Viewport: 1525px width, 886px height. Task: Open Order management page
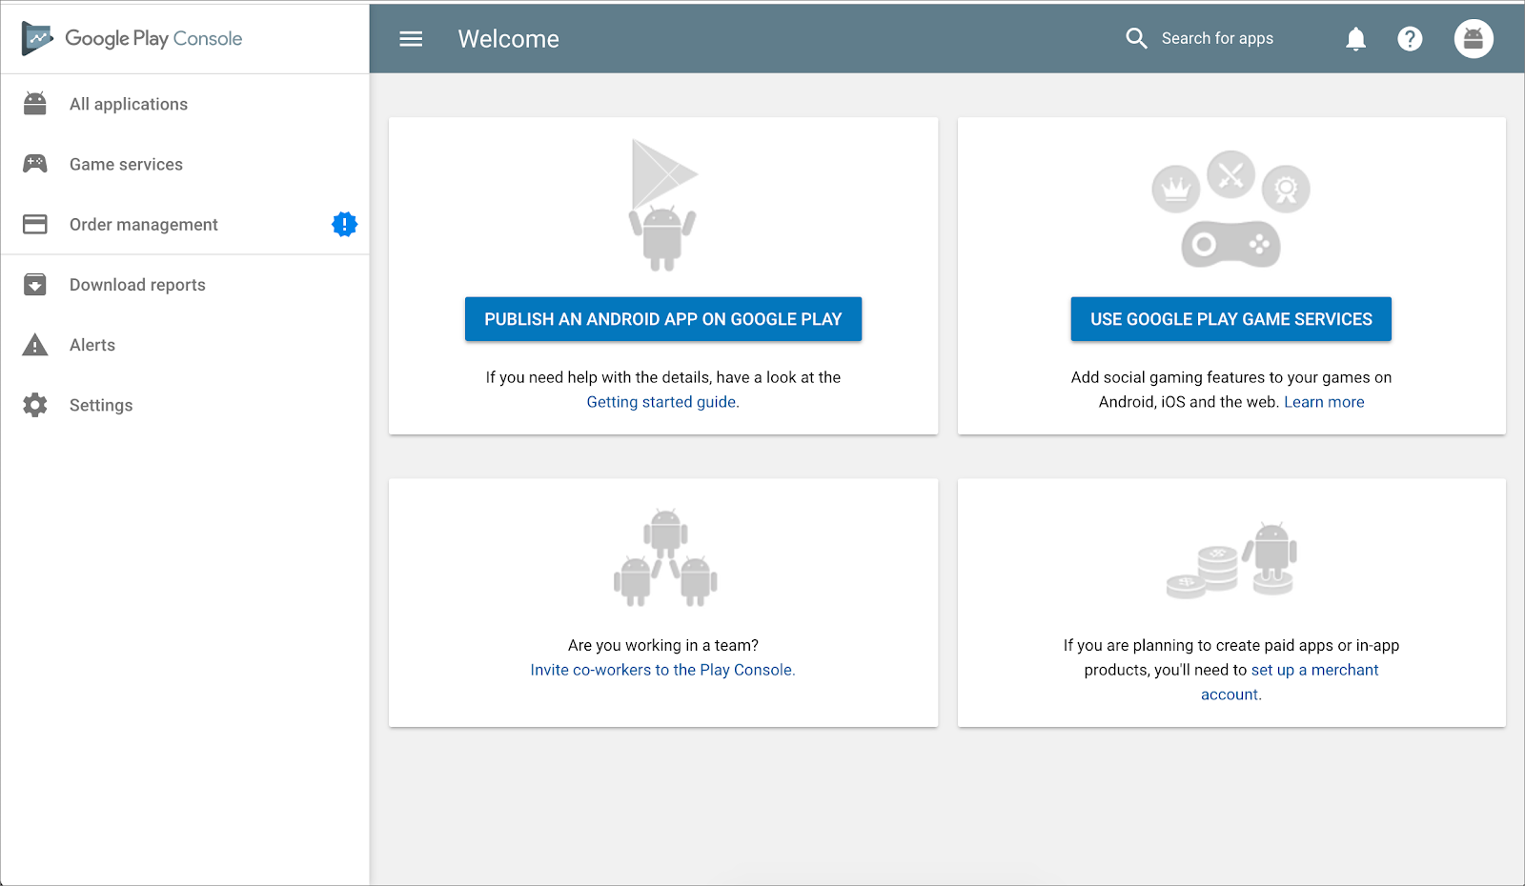(185, 224)
